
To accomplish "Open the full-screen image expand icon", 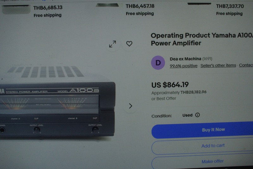I will [x=113, y=44].
